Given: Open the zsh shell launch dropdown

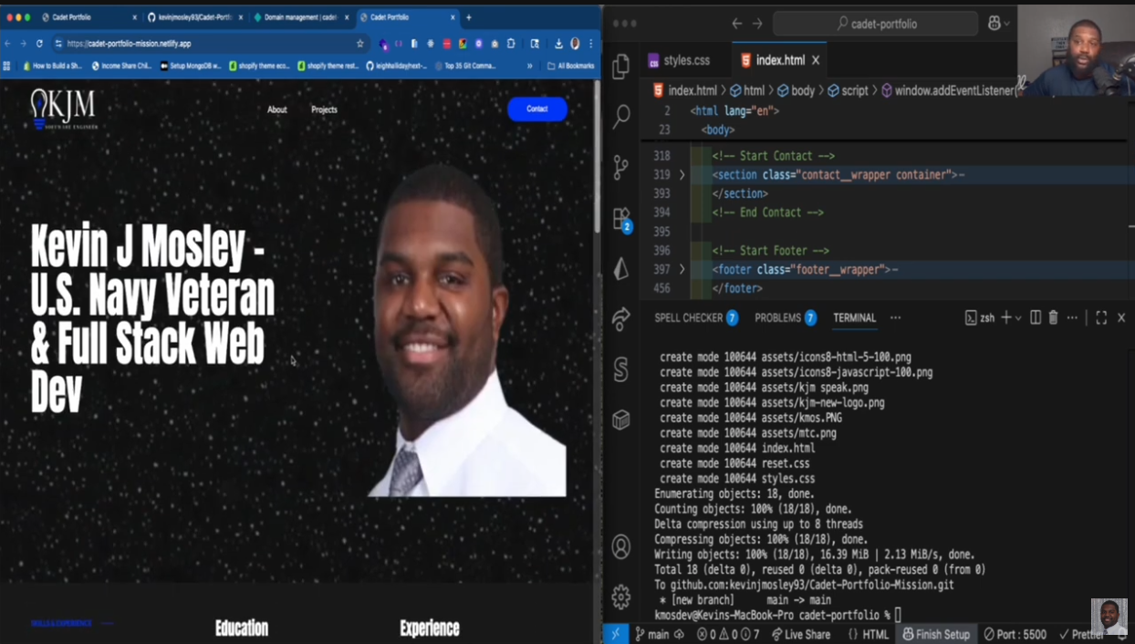Looking at the screenshot, I should point(1018,317).
